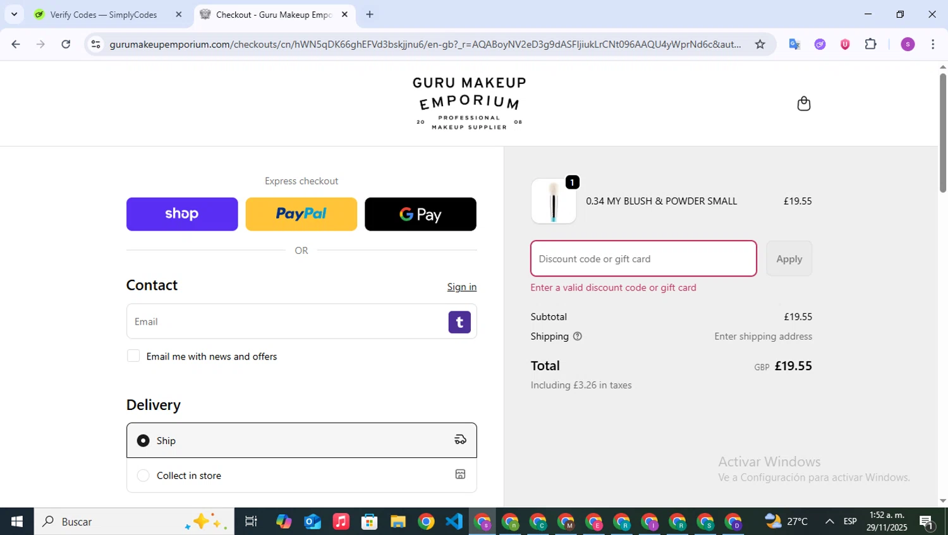Open the Music app on taskbar
948x535 pixels.
(341, 522)
